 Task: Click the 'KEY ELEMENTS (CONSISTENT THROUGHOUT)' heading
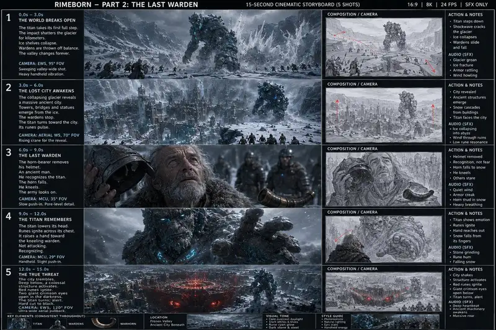[46, 316]
